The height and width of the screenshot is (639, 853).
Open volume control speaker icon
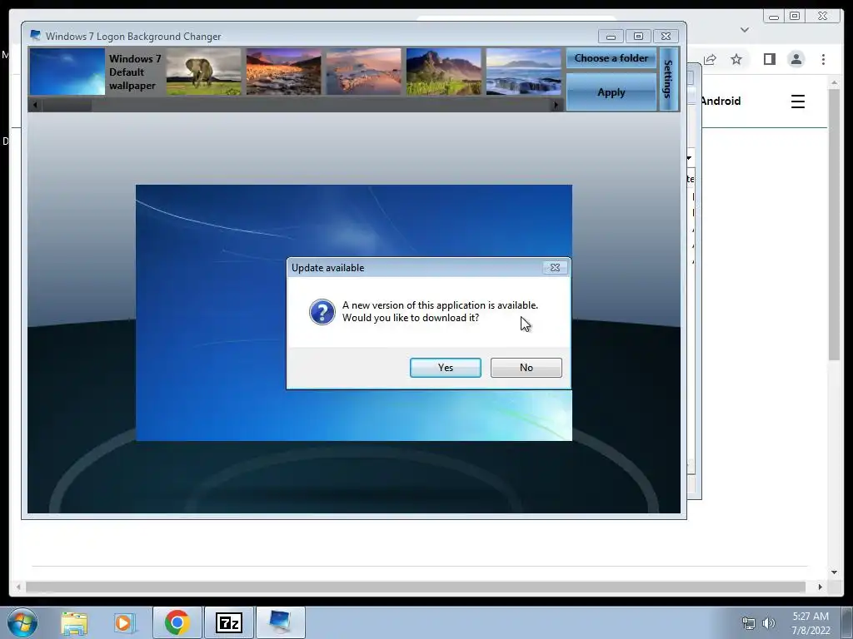(768, 623)
